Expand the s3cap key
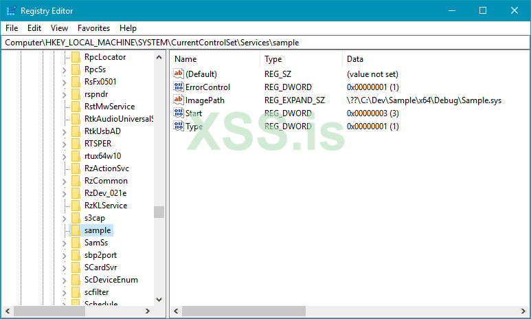The height and width of the screenshot is (319, 531). pos(65,219)
